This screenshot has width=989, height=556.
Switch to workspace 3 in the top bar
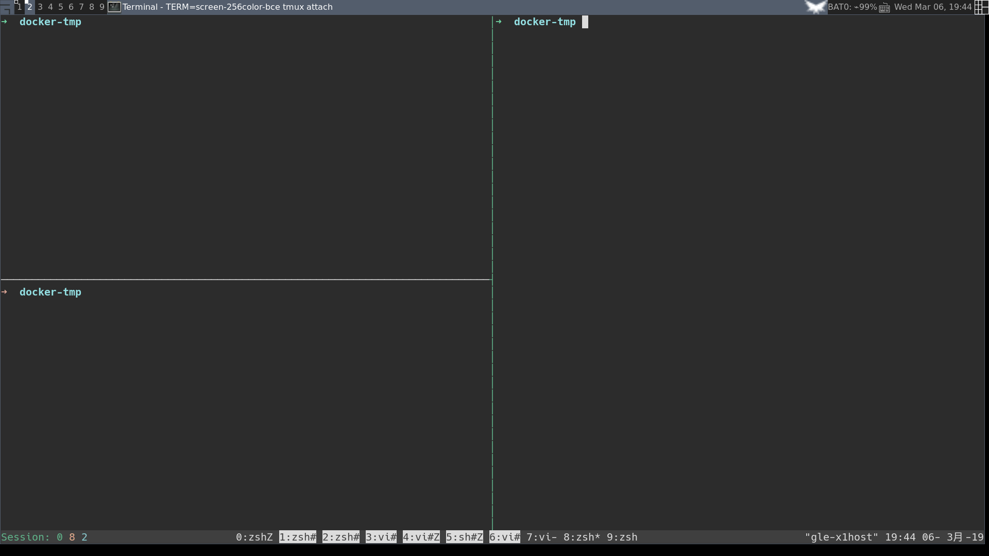[40, 7]
